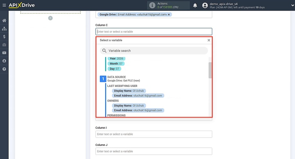Open the help question icon
The image size is (295, 159).
(x=4, y=69)
